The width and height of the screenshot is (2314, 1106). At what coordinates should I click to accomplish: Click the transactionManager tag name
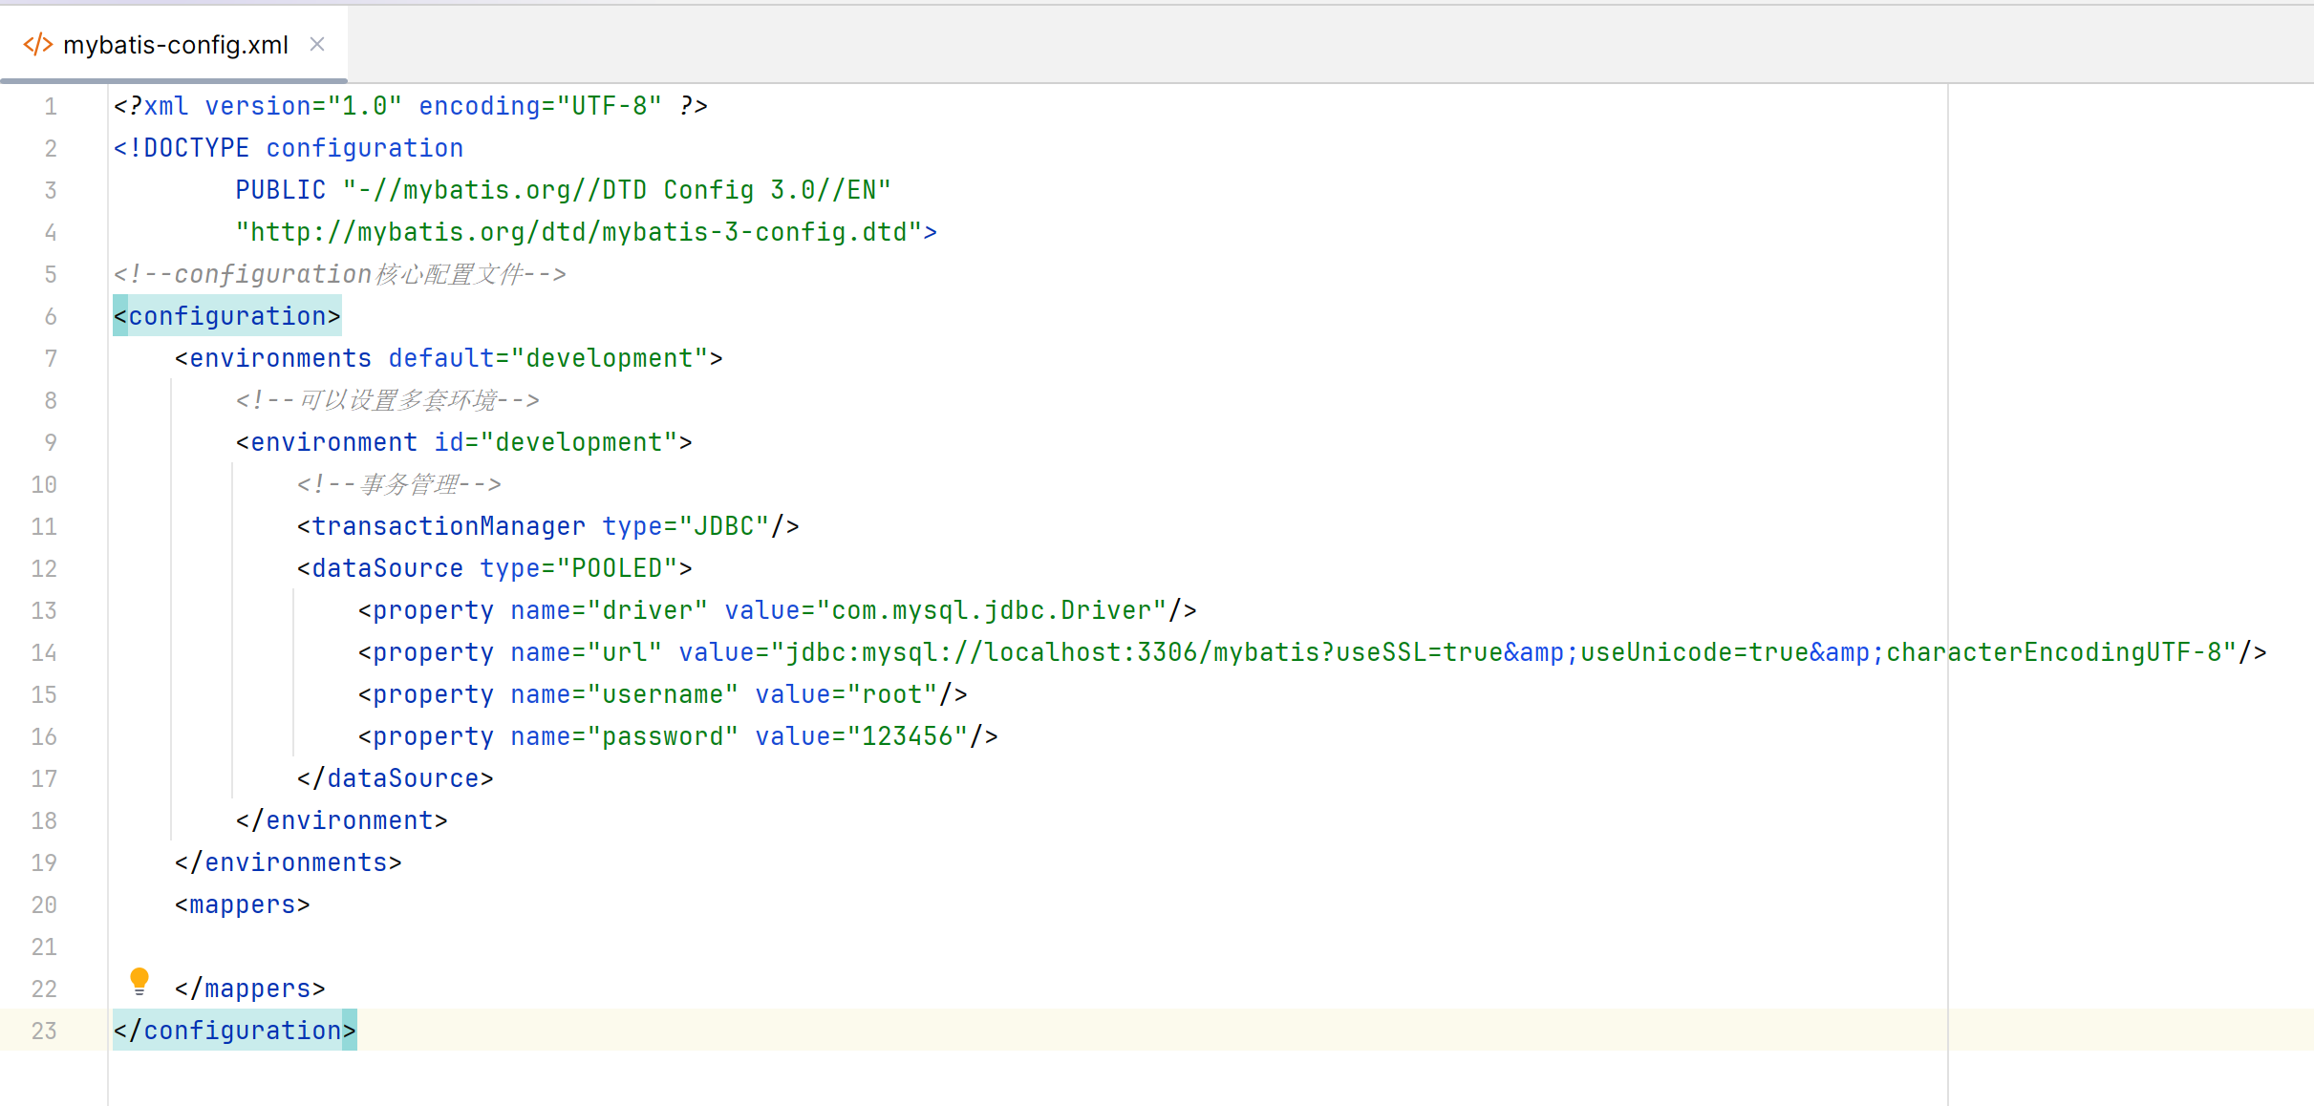(x=448, y=526)
